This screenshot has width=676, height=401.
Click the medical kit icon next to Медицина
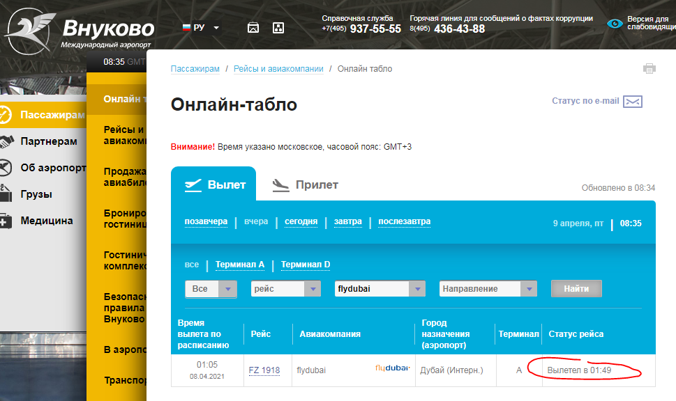pyautogui.click(x=6, y=221)
